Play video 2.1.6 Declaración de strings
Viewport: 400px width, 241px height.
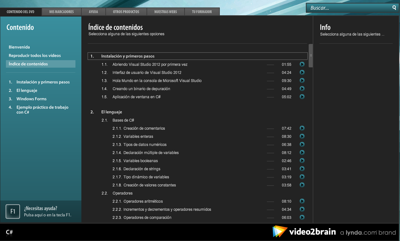click(302, 169)
